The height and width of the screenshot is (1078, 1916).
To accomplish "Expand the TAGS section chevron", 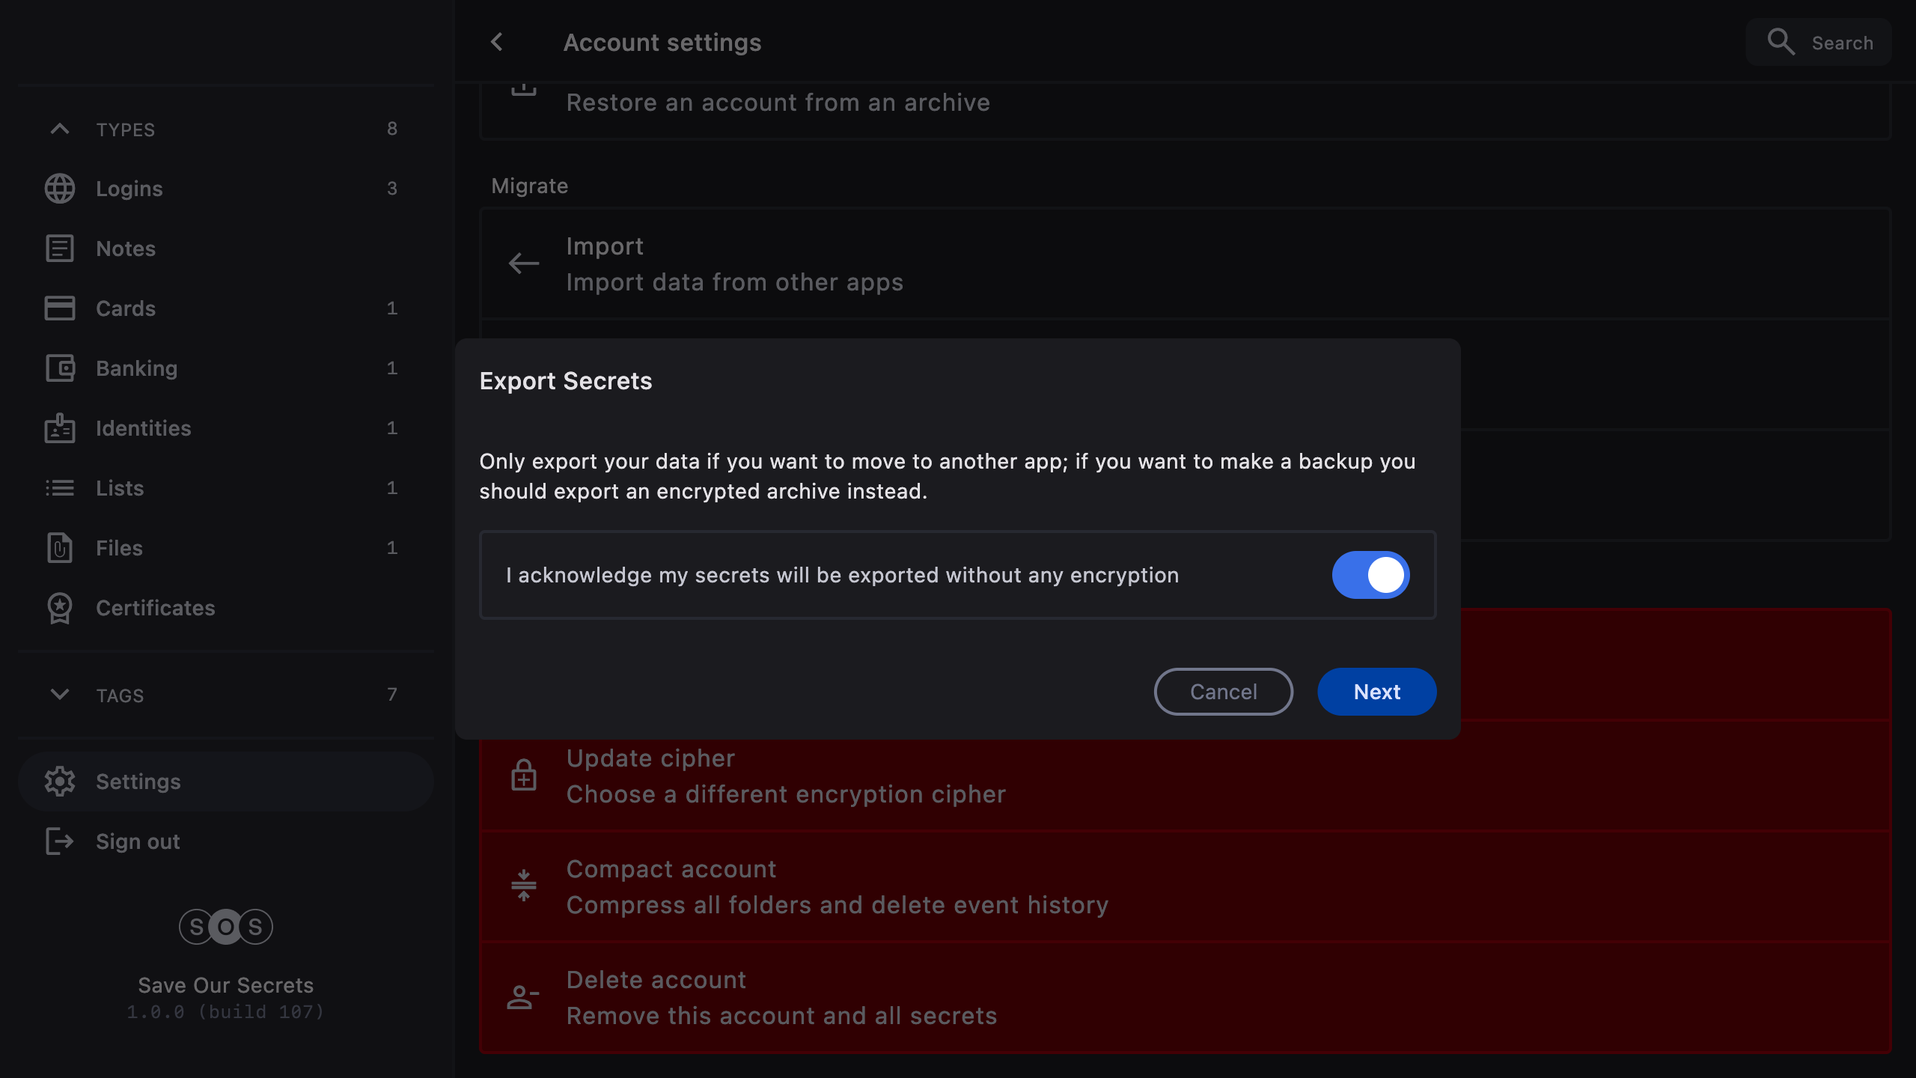I will click(60, 695).
